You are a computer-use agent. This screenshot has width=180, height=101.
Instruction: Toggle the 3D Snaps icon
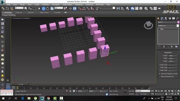(80, 8)
